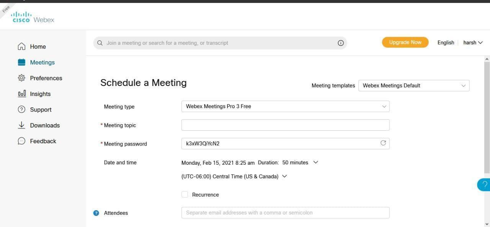This screenshot has height=227, width=490.
Task: Click the 50 minutes duration value
Action: coord(295,162)
